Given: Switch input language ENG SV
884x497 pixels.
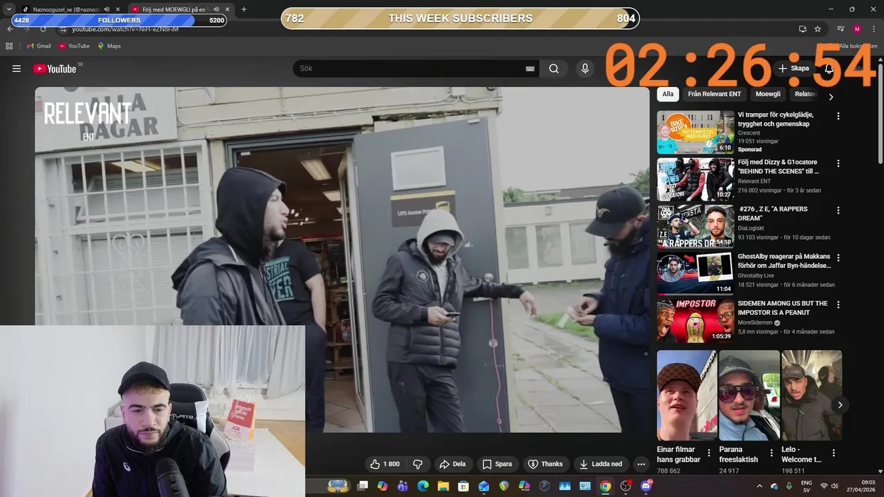Looking at the screenshot, I should 806,486.
